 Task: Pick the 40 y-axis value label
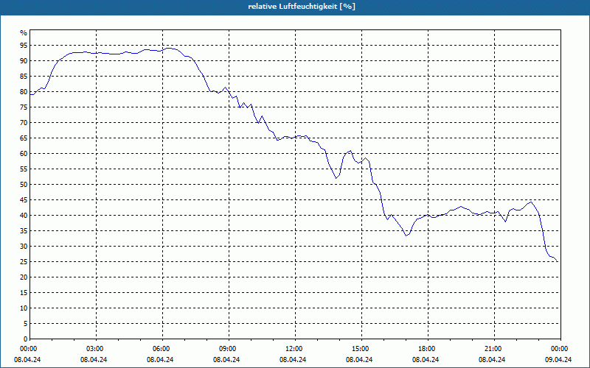point(24,215)
